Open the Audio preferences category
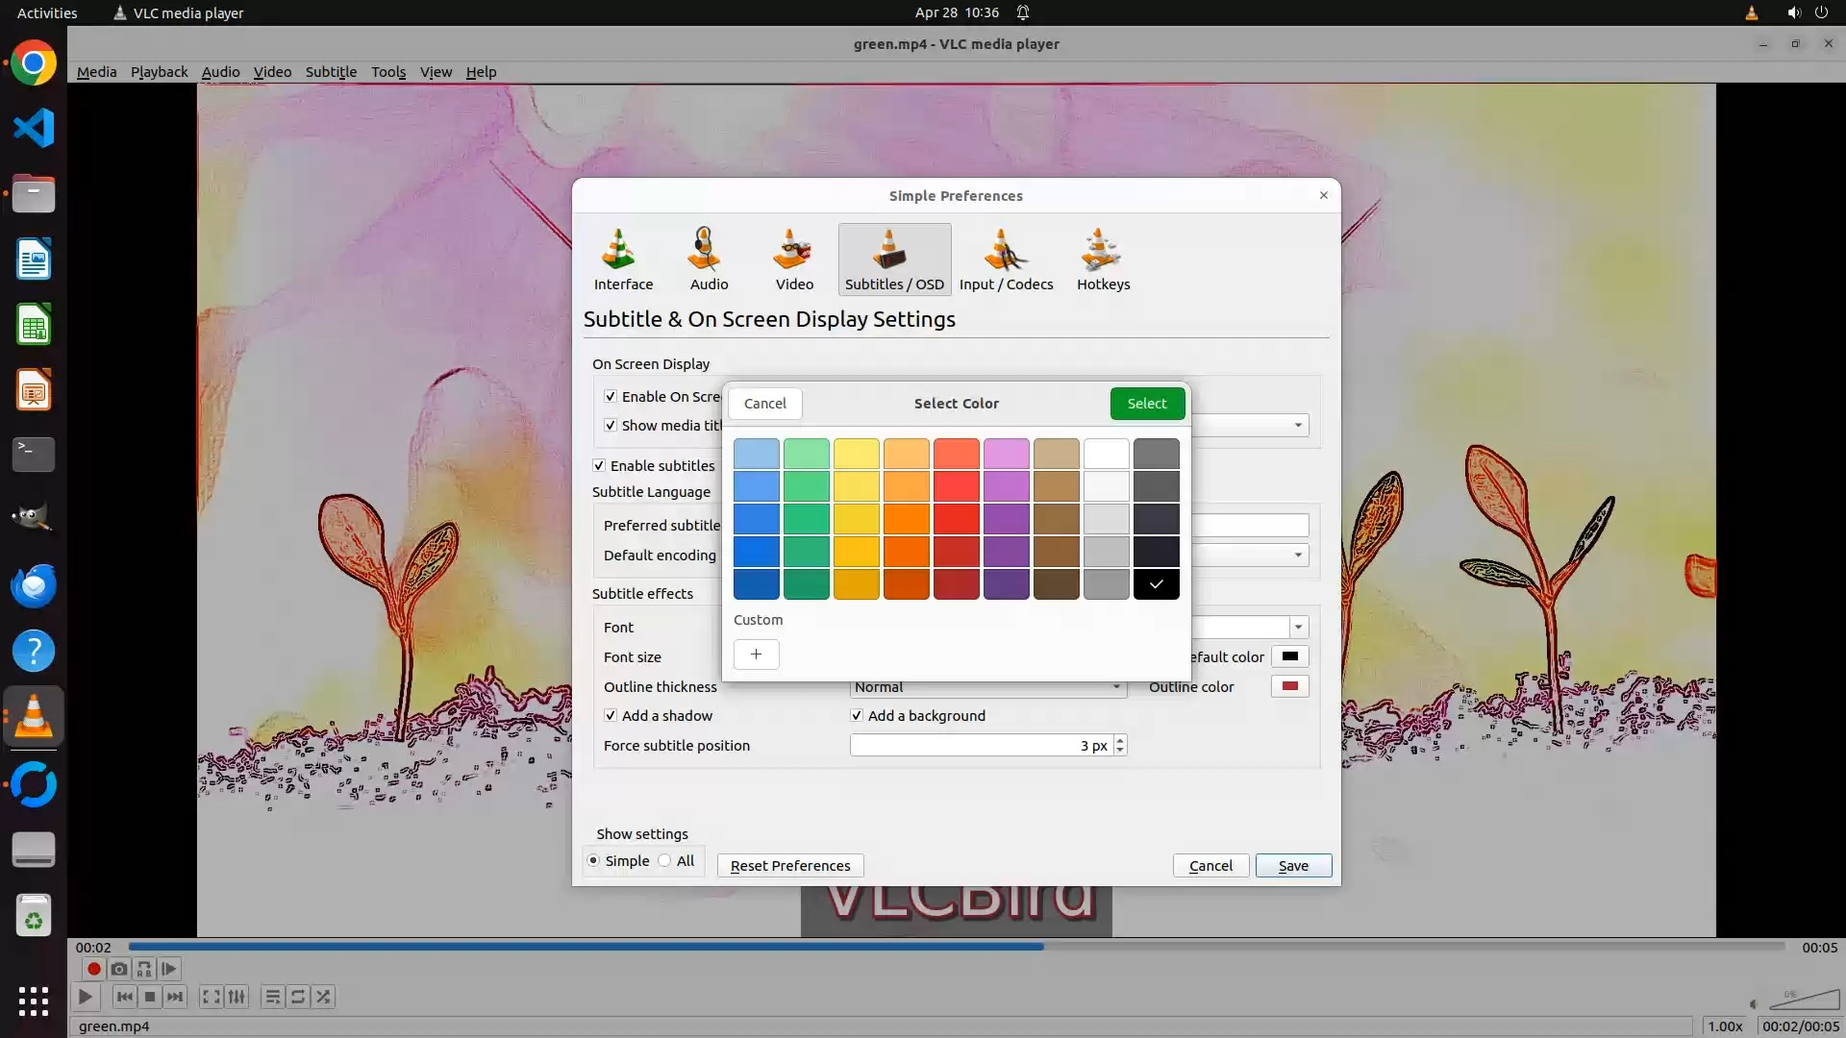Image resolution: width=1846 pixels, height=1038 pixels. (709, 259)
